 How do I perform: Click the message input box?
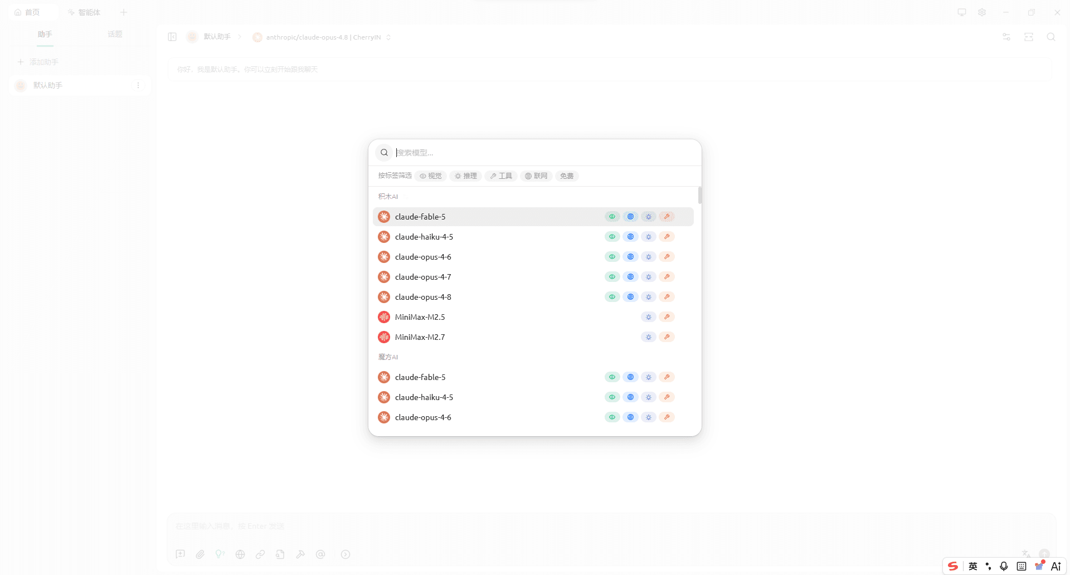[x=611, y=527]
